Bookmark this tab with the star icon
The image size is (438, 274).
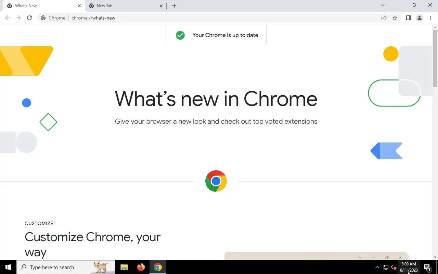pyautogui.click(x=395, y=18)
